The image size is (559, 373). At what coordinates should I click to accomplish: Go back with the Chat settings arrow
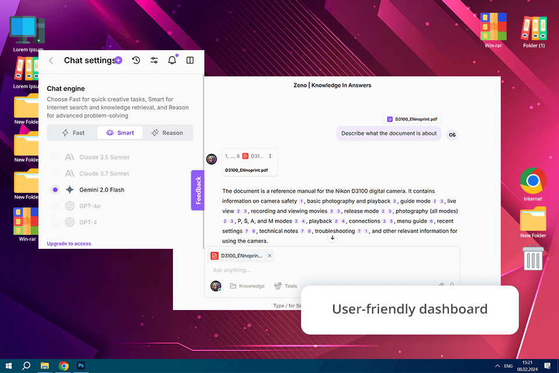(x=51, y=61)
